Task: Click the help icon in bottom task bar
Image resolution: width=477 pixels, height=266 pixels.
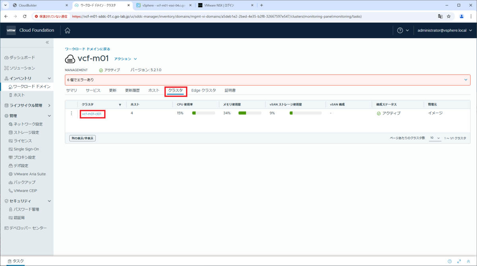Action: click(x=450, y=261)
